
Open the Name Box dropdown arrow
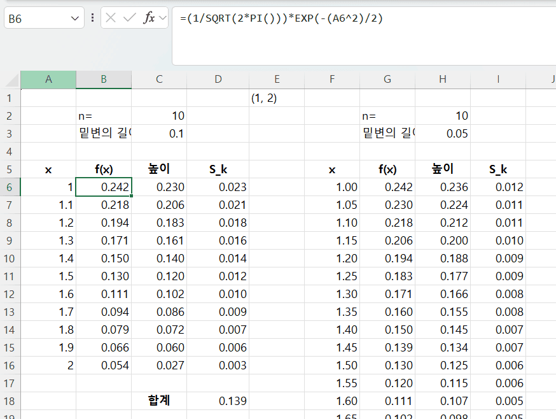(x=76, y=18)
